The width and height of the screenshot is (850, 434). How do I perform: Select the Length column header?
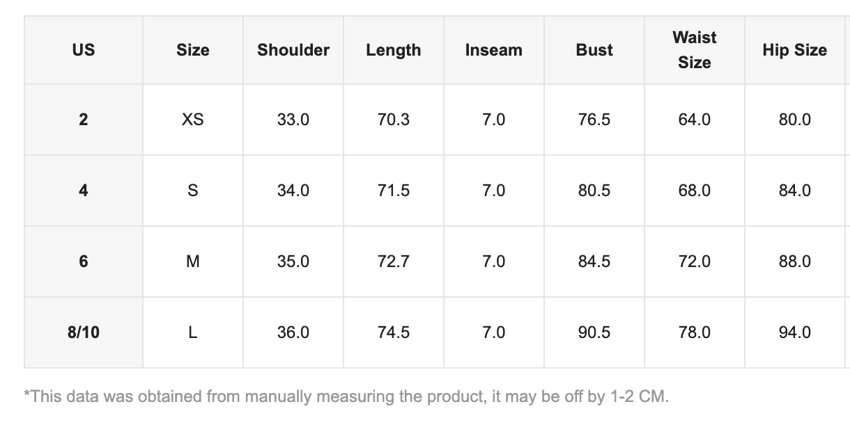[x=394, y=50]
